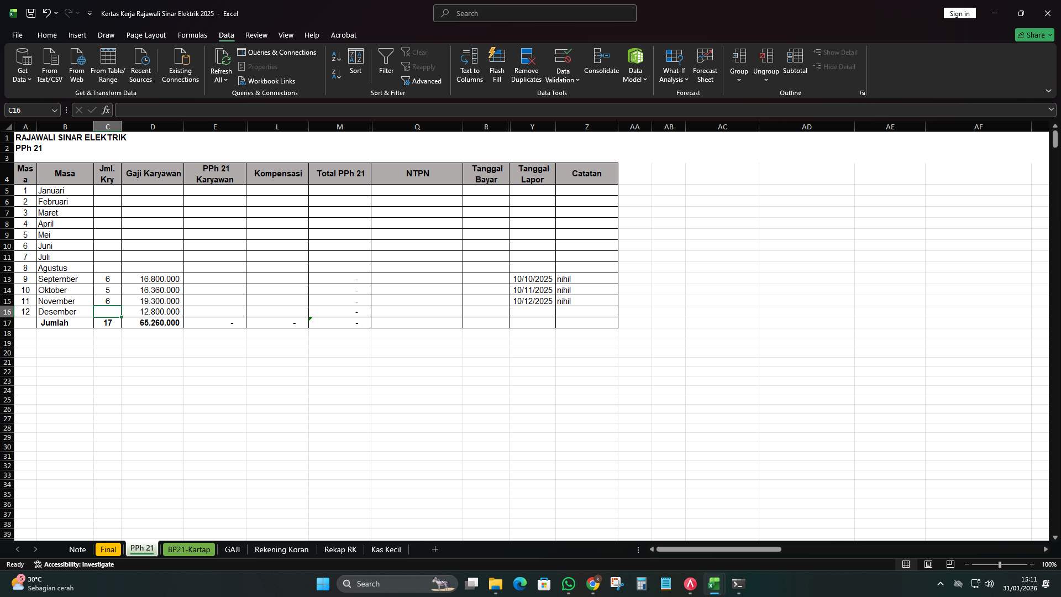
Task: Switch to Page Break Preview view
Action: tap(950, 564)
